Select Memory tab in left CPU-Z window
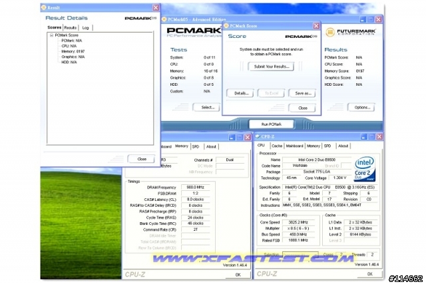This screenshot has width=426, height=284. [x=182, y=146]
